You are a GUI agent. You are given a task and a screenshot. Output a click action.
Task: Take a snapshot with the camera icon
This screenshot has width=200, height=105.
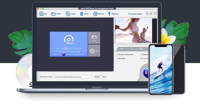pos(141,49)
